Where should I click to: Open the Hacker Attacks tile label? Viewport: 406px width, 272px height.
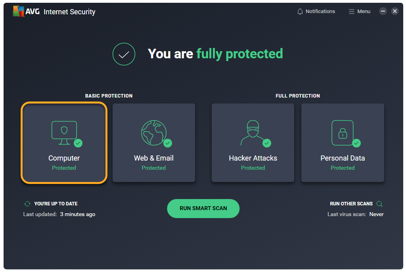click(253, 158)
